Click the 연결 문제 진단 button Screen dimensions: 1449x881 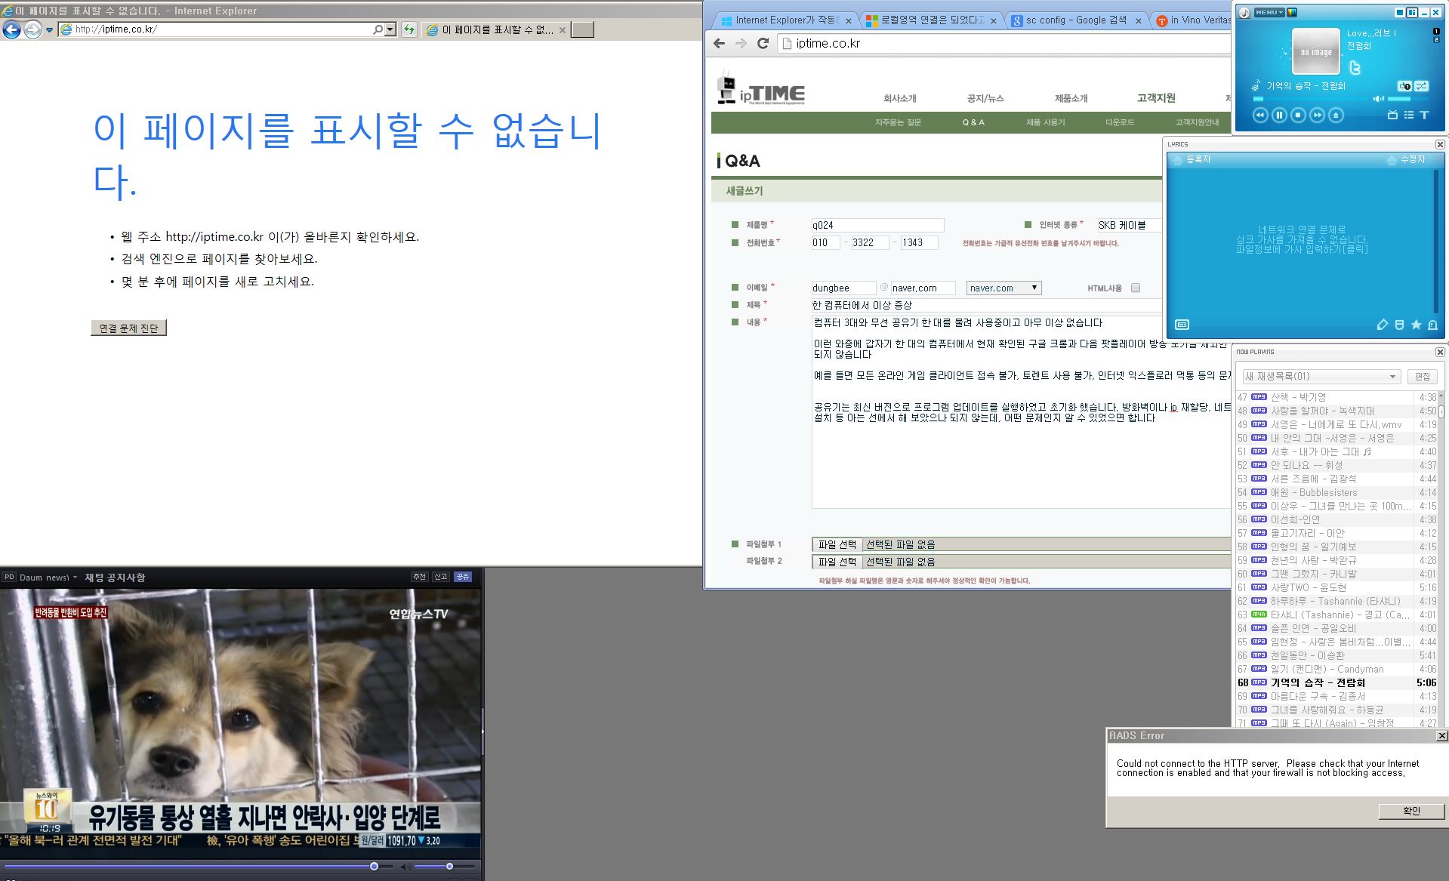pyautogui.click(x=128, y=328)
